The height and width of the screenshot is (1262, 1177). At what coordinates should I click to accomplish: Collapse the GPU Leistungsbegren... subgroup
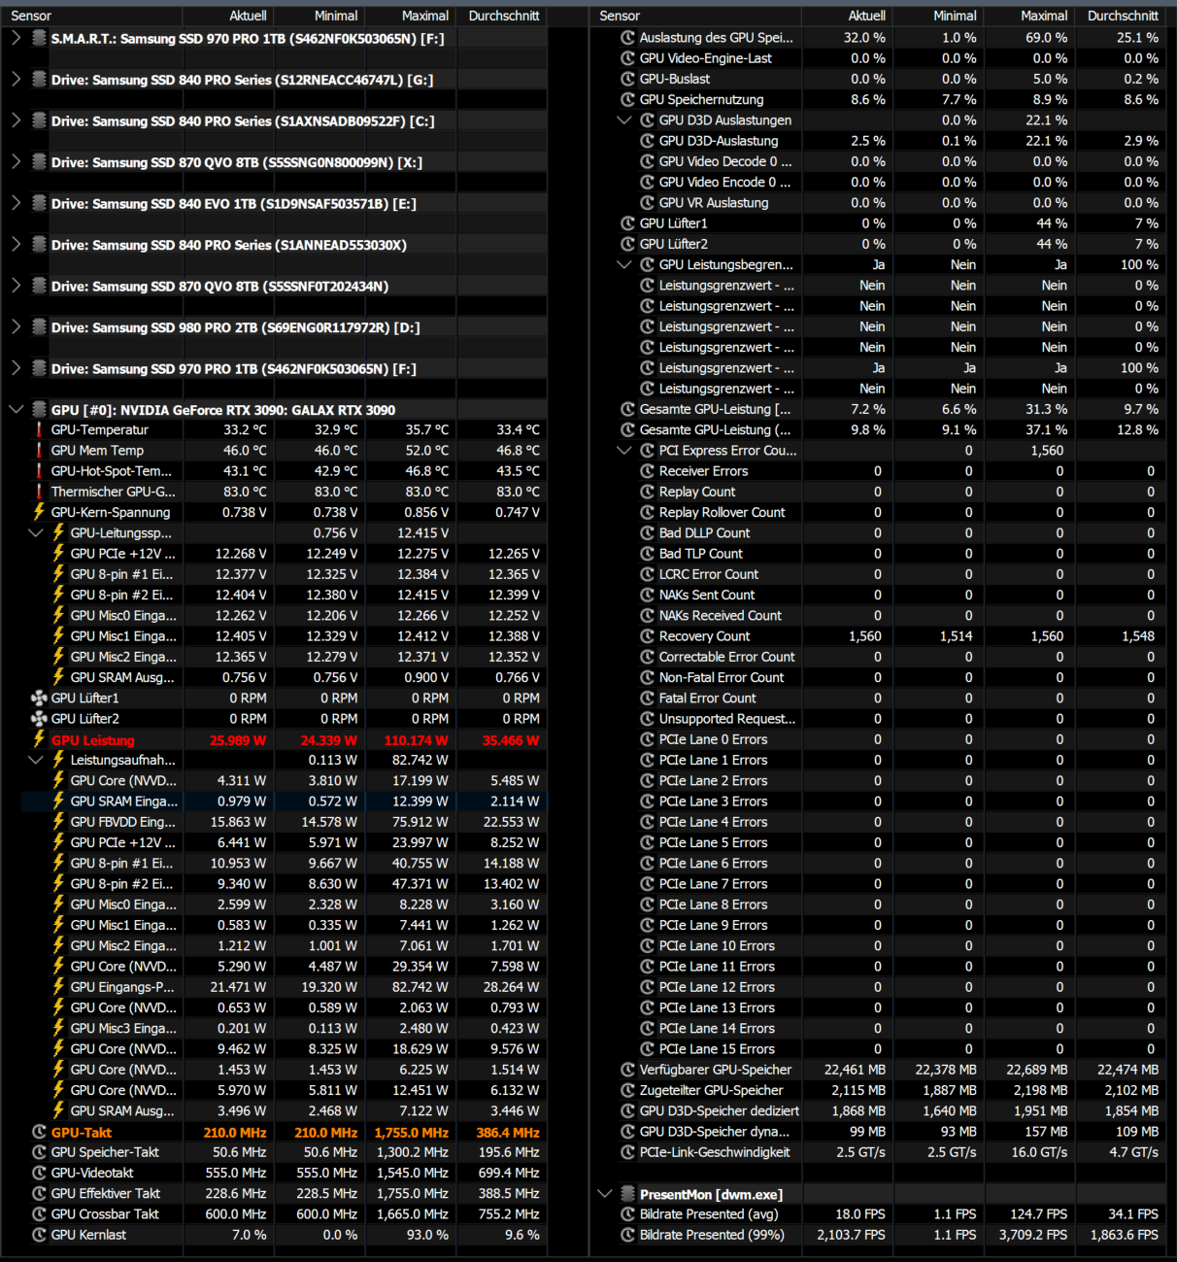pyautogui.click(x=624, y=265)
